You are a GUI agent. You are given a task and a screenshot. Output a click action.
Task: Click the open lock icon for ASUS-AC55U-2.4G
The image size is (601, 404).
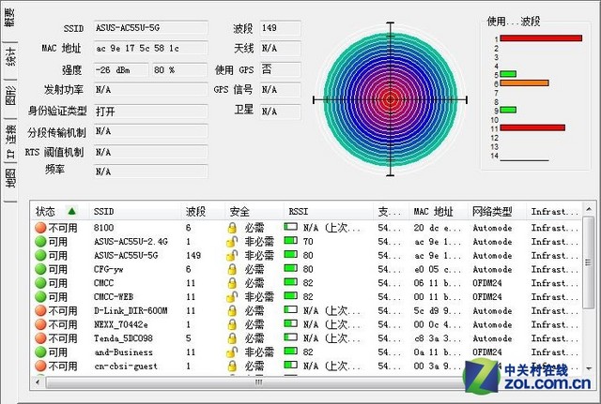(232, 242)
